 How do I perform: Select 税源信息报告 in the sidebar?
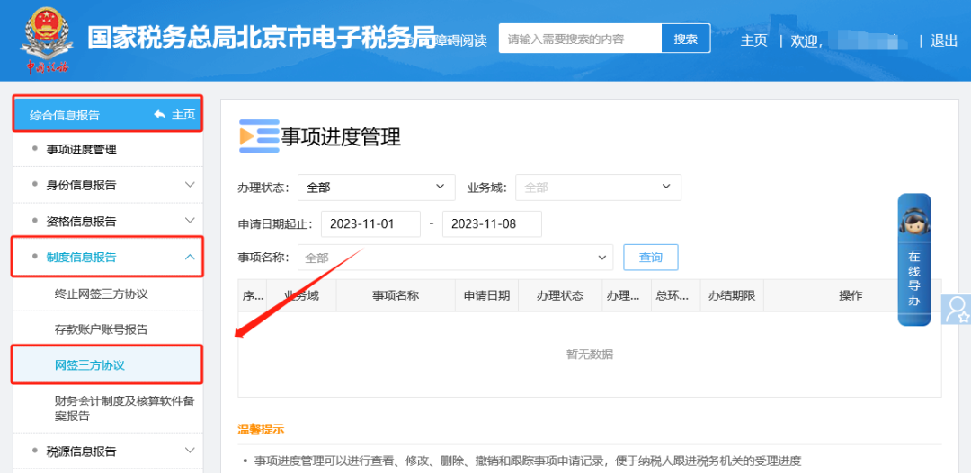[x=81, y=451]
